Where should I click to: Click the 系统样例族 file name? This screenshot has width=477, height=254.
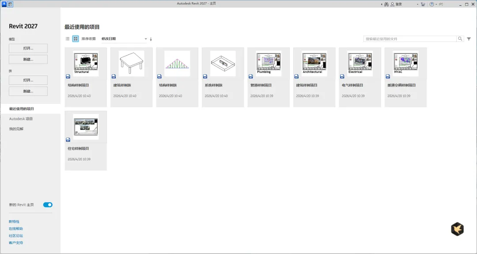tap(213, 85)
